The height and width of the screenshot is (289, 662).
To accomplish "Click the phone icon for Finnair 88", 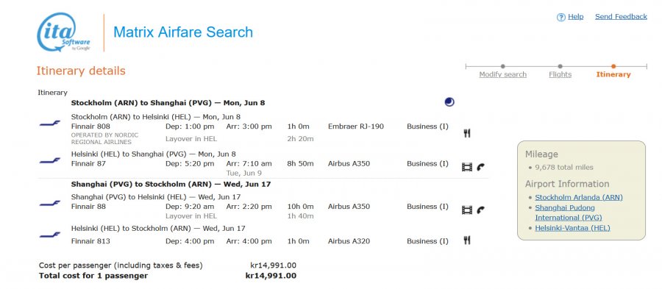I will pyautogui.click(x=480, y=210).
